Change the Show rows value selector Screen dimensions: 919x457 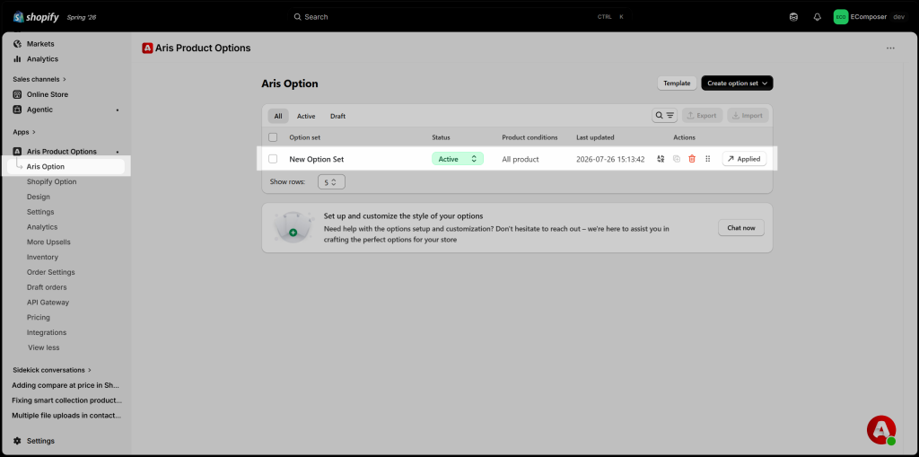(331, 182)
